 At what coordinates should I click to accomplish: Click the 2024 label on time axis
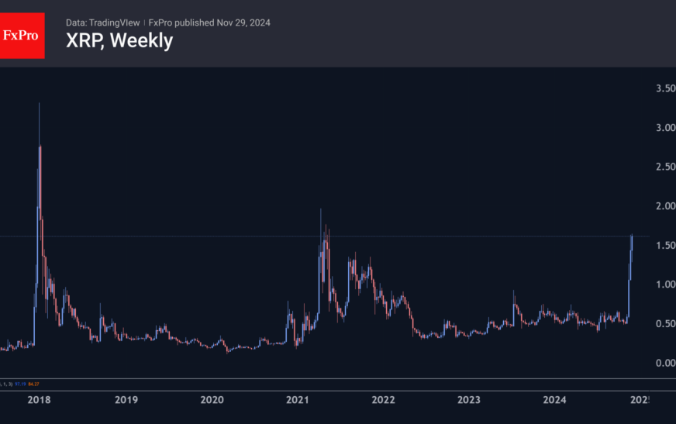[554, 400]
